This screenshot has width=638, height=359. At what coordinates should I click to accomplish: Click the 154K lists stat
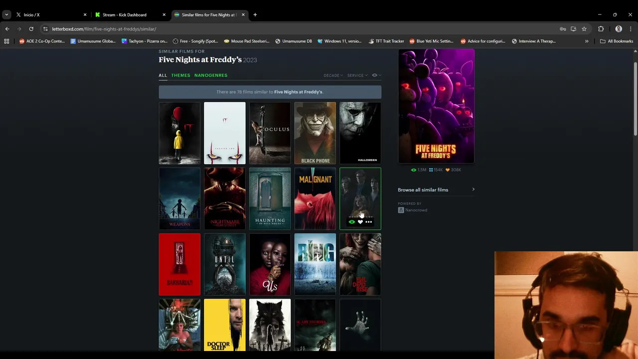click(x=436, y=170)
